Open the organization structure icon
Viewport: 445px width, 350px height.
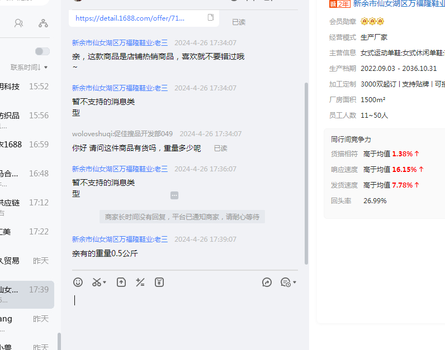pos(43,23)
